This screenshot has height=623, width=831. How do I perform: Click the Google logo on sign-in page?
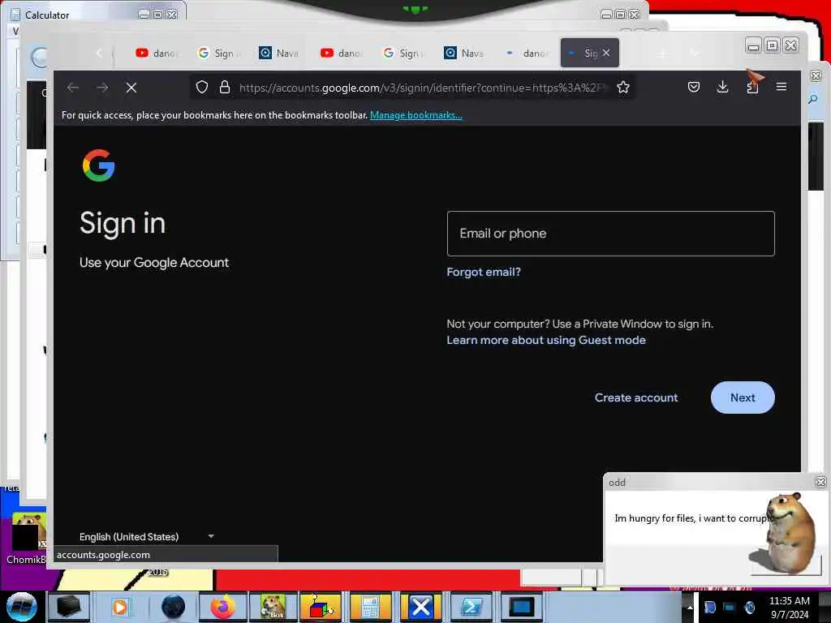pos(98,165)
